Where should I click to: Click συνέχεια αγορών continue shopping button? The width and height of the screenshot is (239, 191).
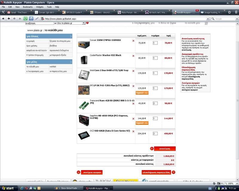tap(92, 172)
